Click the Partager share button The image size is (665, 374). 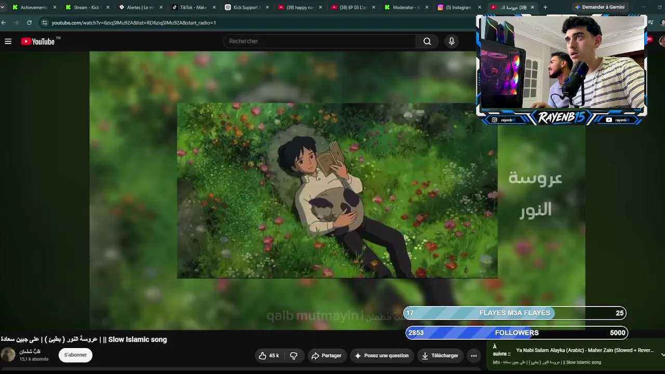click(326, 356)
